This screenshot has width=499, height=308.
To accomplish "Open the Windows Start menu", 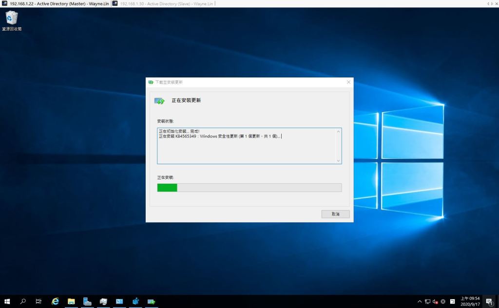I will (7, 302).
